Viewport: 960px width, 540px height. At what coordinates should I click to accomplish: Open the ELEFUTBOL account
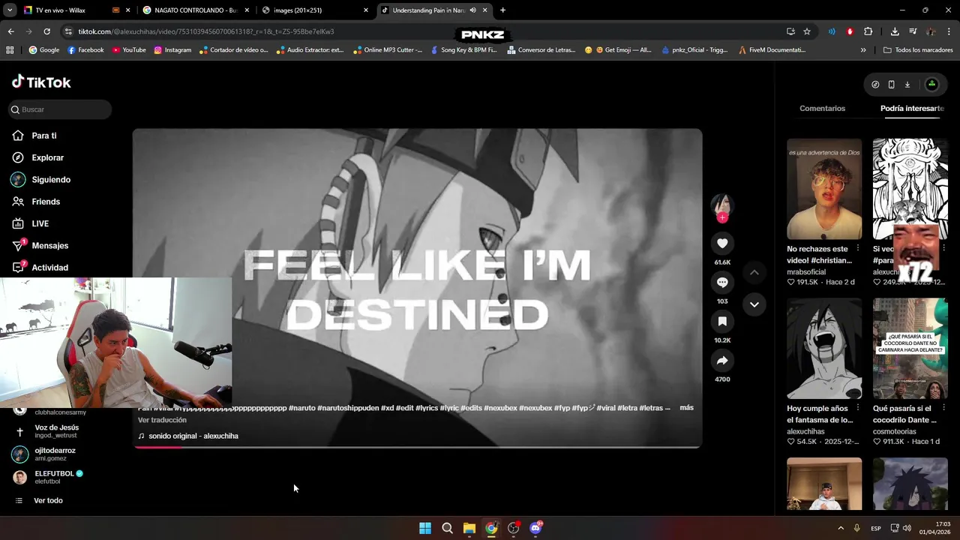(52, 477)
